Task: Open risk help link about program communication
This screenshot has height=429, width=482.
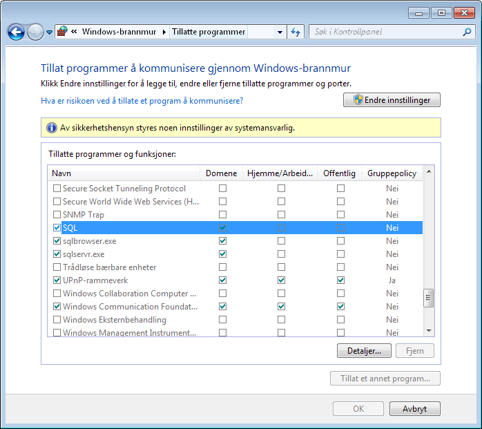Action: [142, 101]
